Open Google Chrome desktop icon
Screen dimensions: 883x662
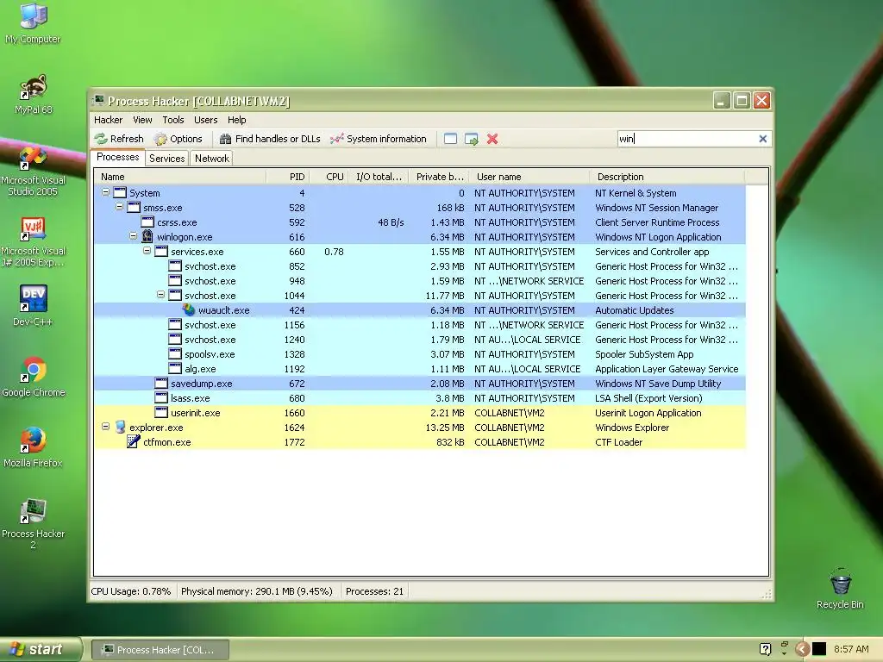[x=33, y=377]
